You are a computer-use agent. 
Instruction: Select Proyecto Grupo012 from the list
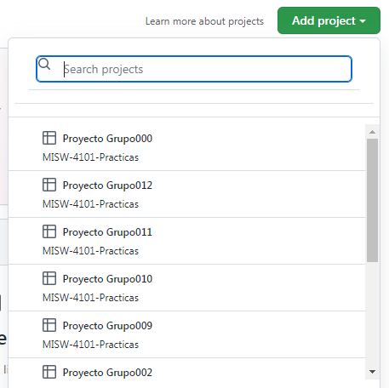[186, 194]
